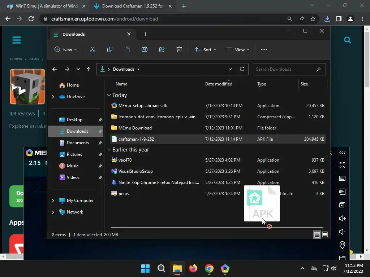The width and height of the screenshot is (370, 277).
Task: Collapse the Today group
Action: tap(109, 95)
